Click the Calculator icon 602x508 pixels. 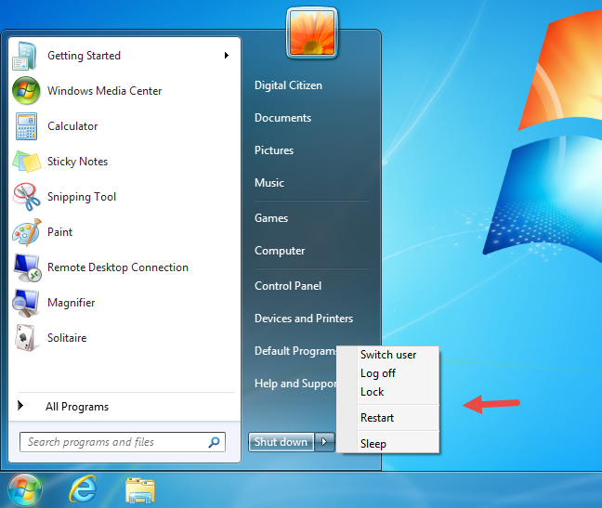click(x=27, y=126)
